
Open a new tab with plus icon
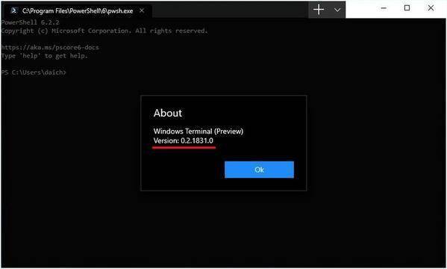point(319,10)
